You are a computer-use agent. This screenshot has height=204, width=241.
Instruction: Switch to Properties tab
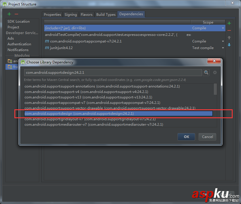tap(52, 15)
